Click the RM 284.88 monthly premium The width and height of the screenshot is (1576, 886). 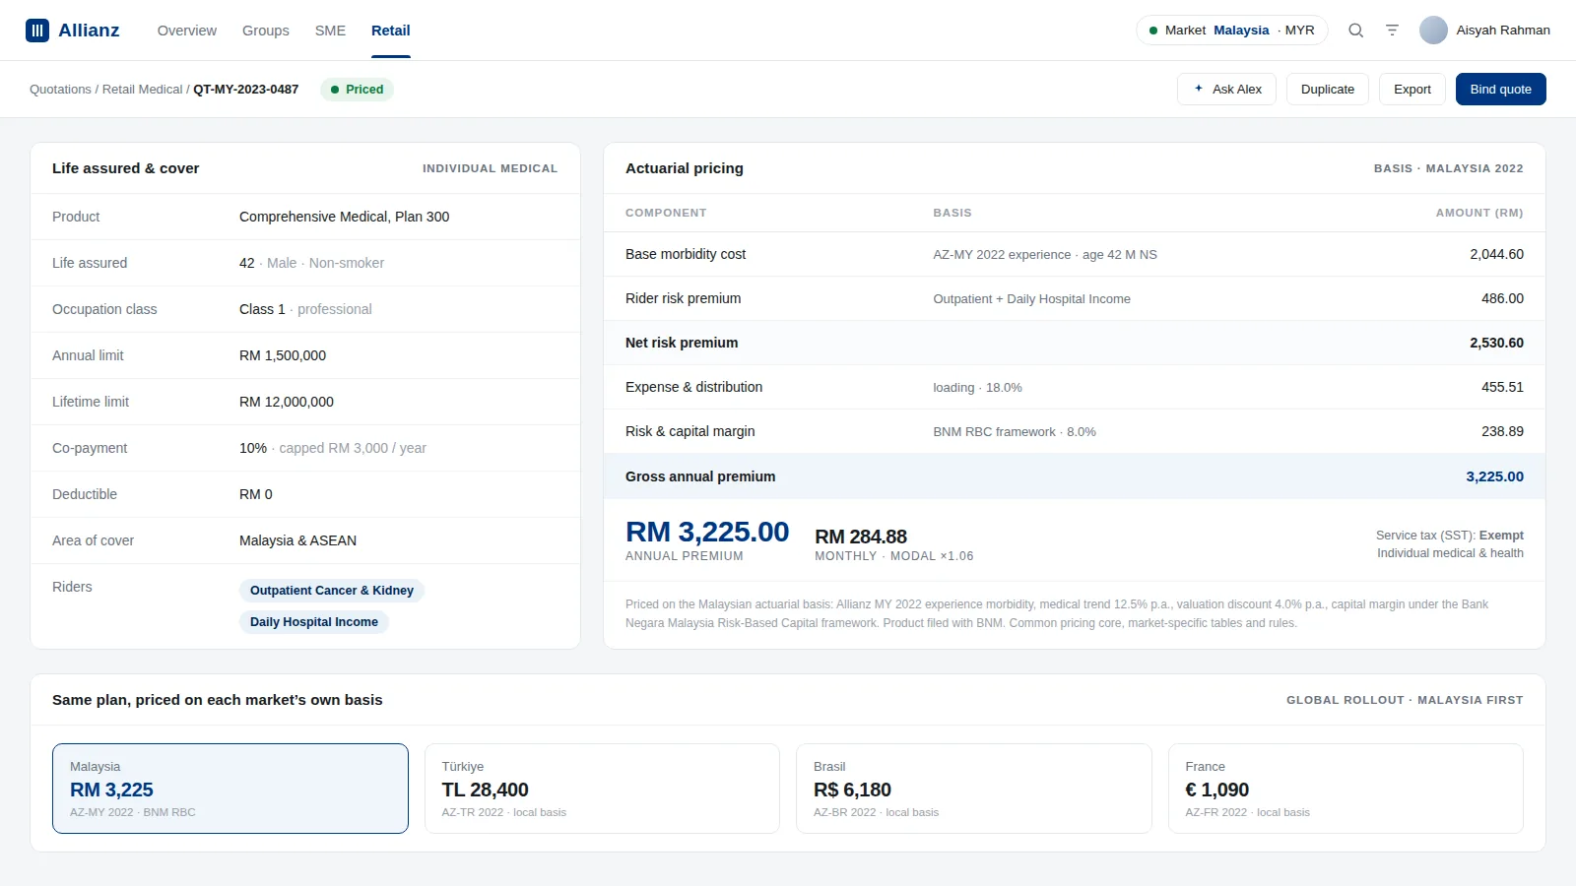point(861,537)
